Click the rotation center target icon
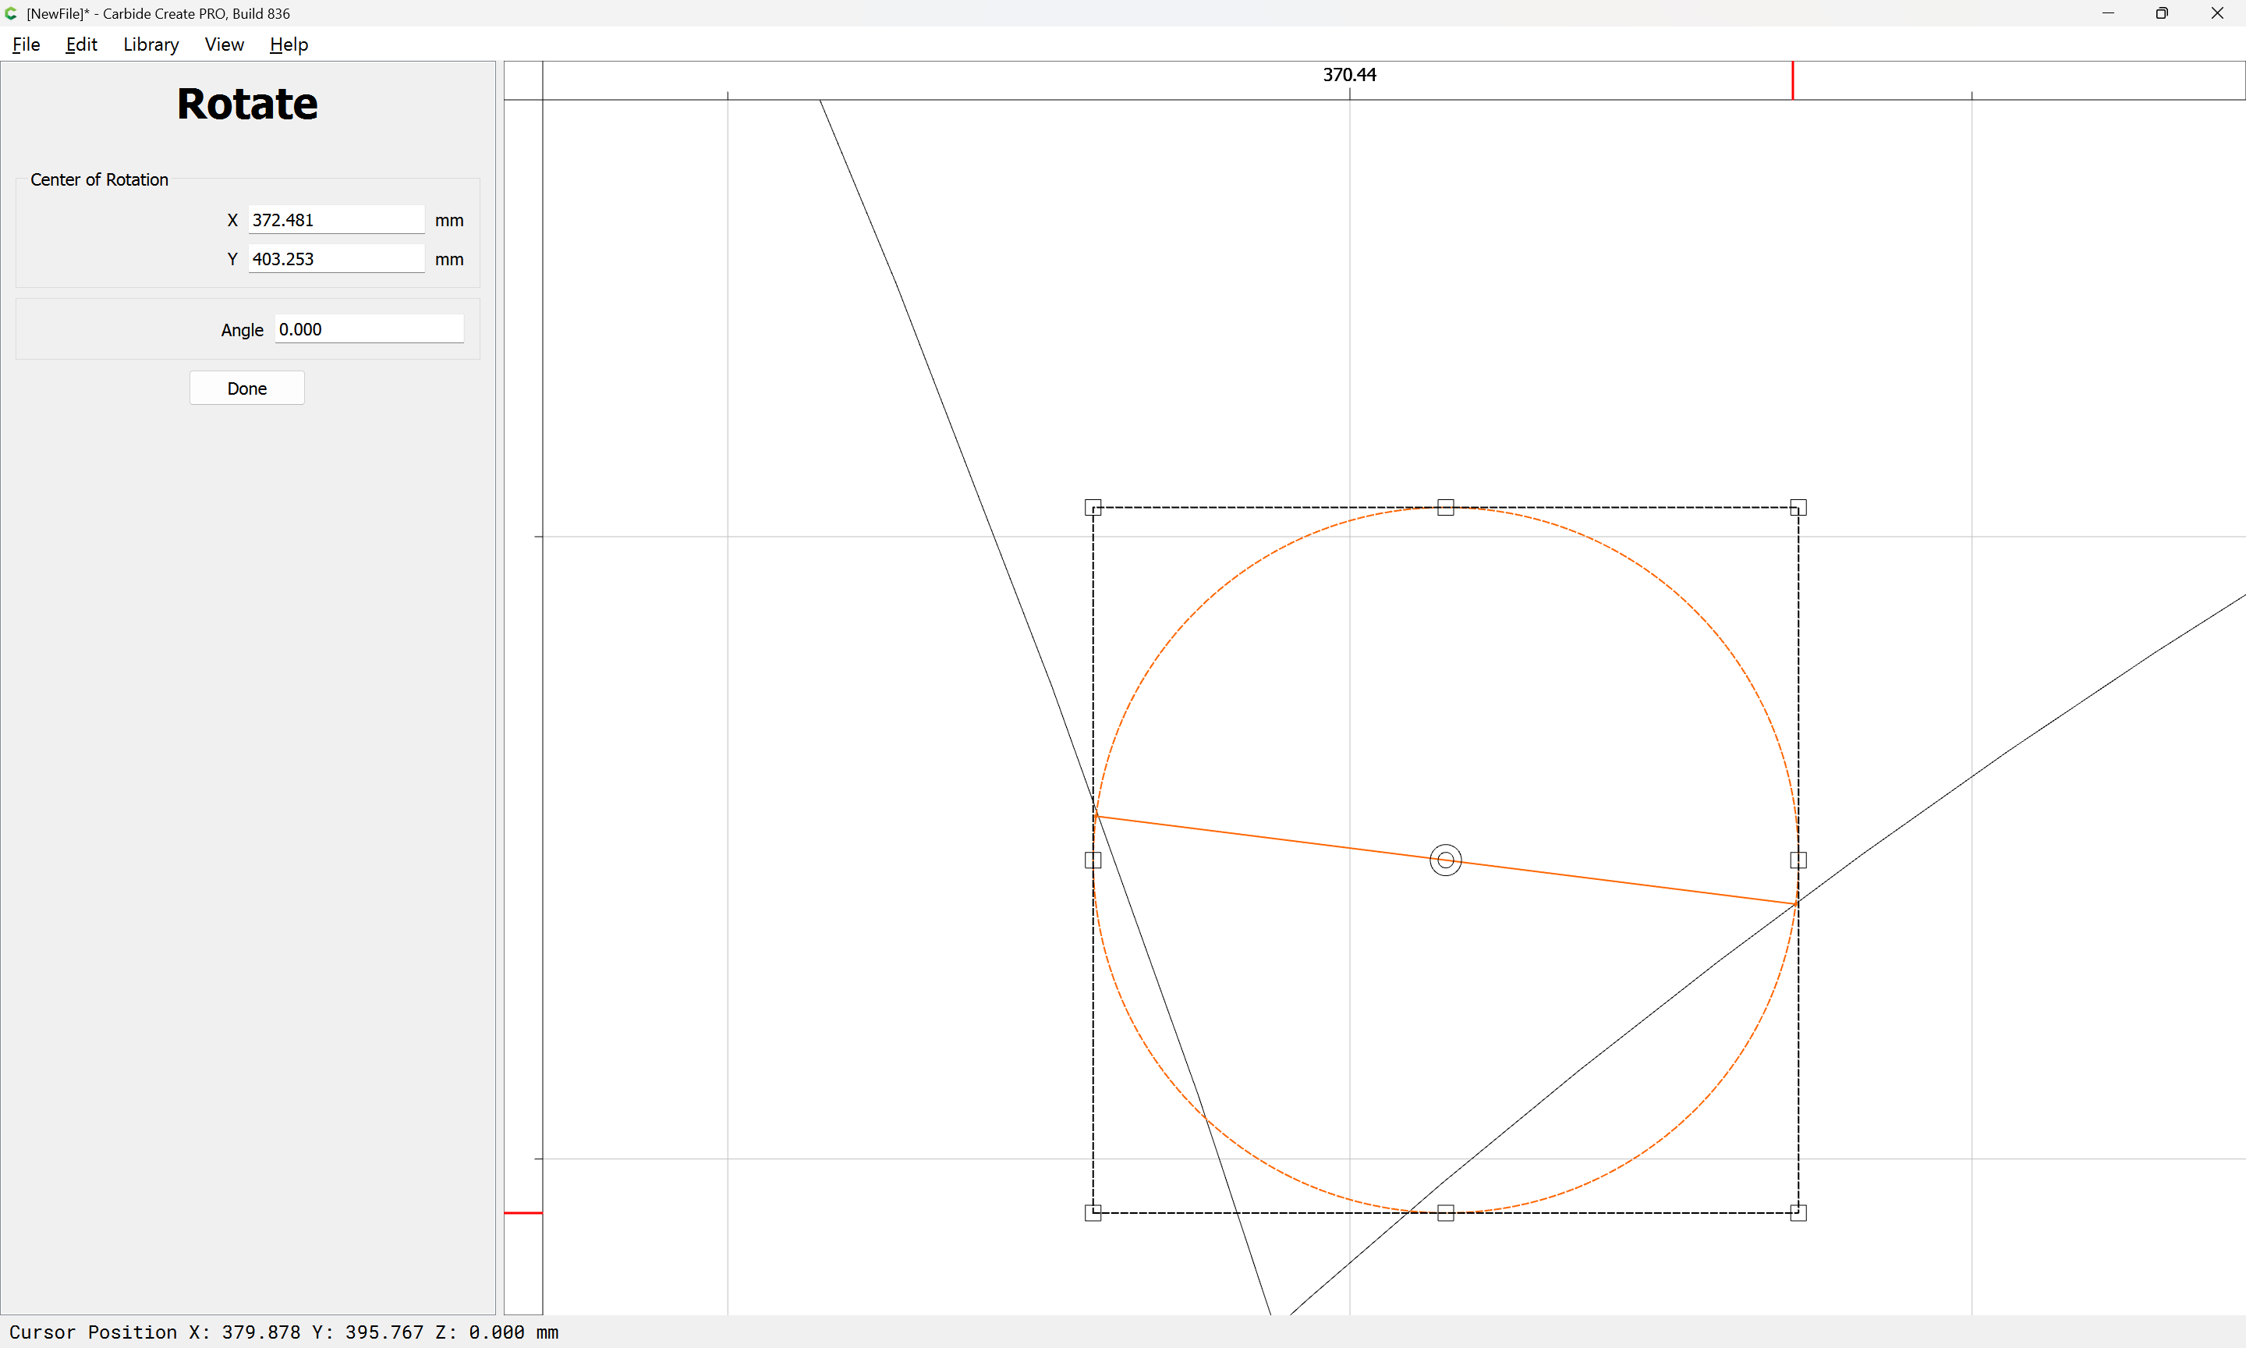Screen dimensions: 2246x1348 tap(1445, 860)
